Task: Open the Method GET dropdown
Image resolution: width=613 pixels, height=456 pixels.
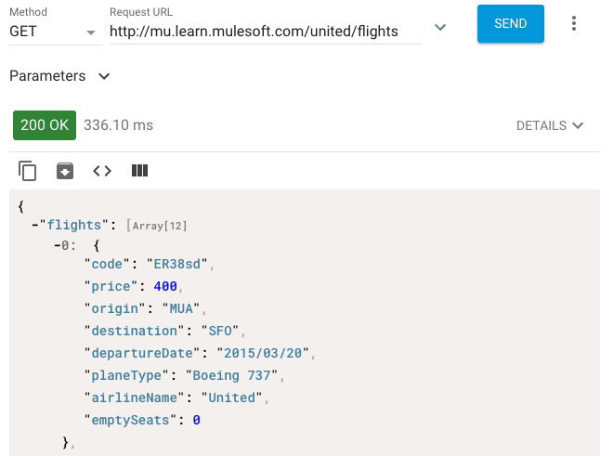Action: click(x=55, y=32)
